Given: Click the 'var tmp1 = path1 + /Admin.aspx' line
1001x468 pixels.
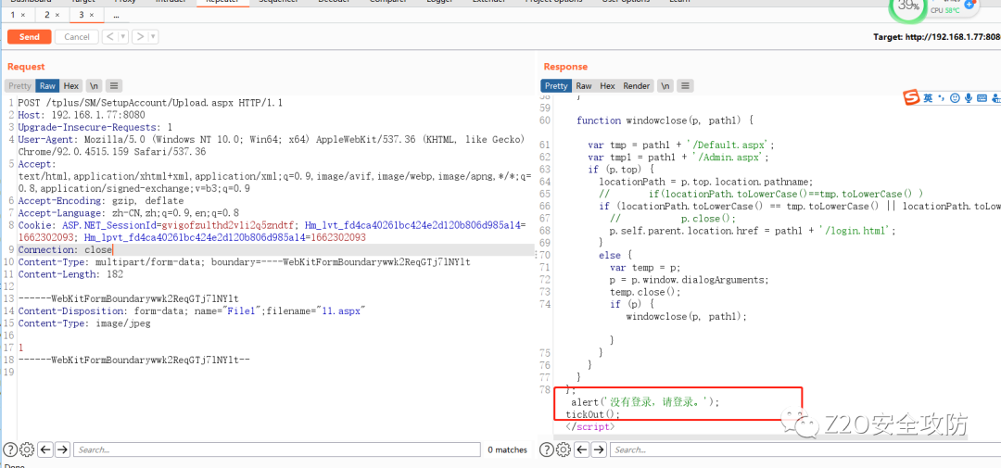Looking at the screenshot, I should tap(678, 157).
